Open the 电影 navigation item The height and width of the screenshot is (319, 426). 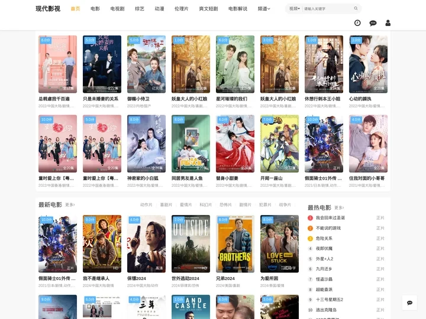95,9
